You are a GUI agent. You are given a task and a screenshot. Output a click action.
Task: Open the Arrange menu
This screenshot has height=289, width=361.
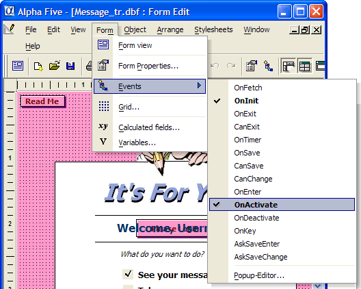coord(170,29)
